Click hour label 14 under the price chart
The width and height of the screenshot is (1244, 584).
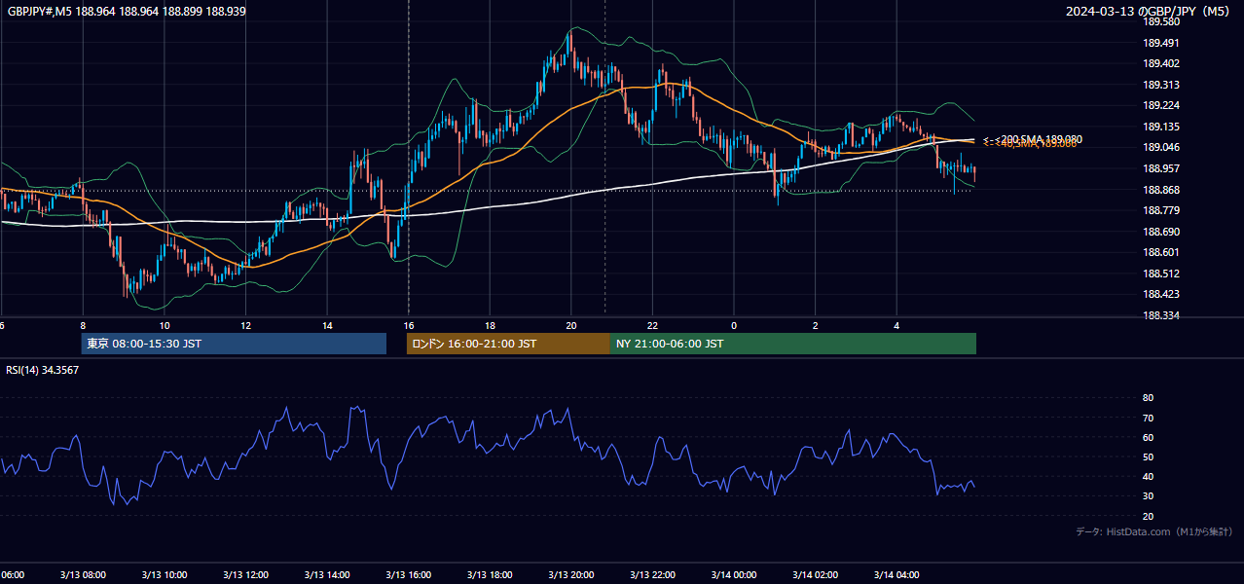[x=327, y=325]
